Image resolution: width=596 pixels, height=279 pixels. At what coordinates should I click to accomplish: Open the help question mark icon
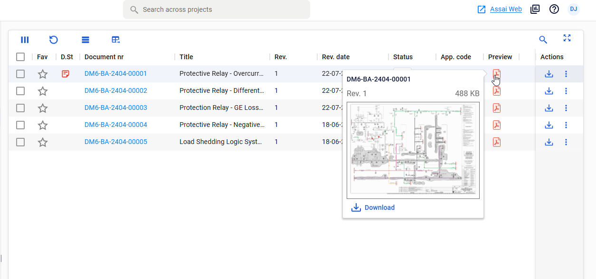[554, 9]
